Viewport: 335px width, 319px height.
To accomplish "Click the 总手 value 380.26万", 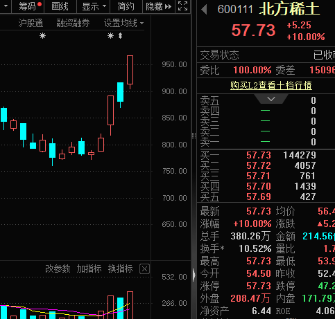I will tap(250, 236).
